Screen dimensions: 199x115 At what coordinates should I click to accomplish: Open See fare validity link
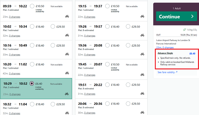coord(167,72)
